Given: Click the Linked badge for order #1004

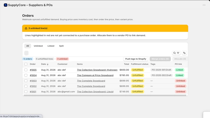Looking at the screenshot, I should click(180, 75).
